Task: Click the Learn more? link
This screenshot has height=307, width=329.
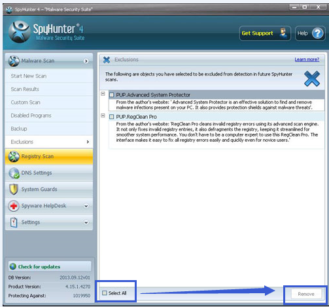Action: (x=307, y=60)
